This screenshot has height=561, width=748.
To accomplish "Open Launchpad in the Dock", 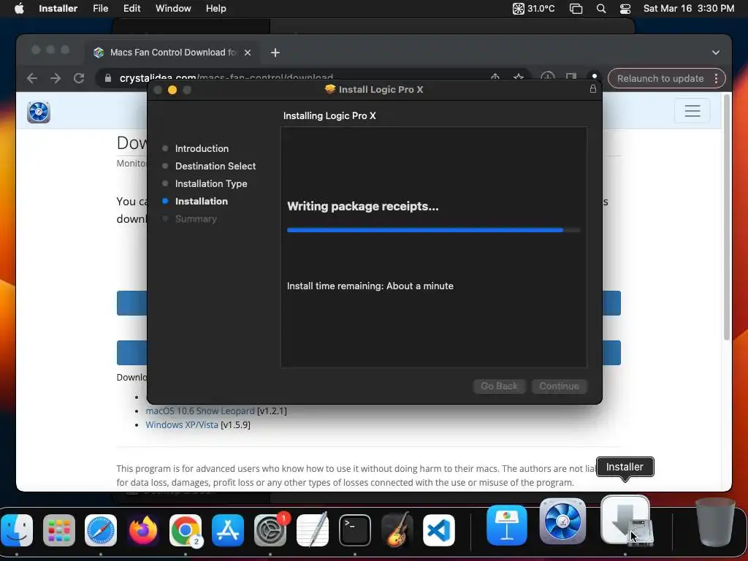I will point(59,530).
